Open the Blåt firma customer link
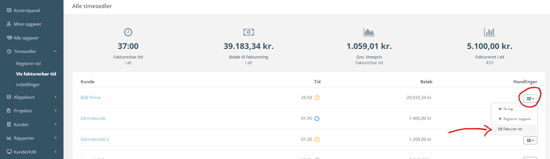The width and height of the screenshot is (550, 159). click(90, 97)
